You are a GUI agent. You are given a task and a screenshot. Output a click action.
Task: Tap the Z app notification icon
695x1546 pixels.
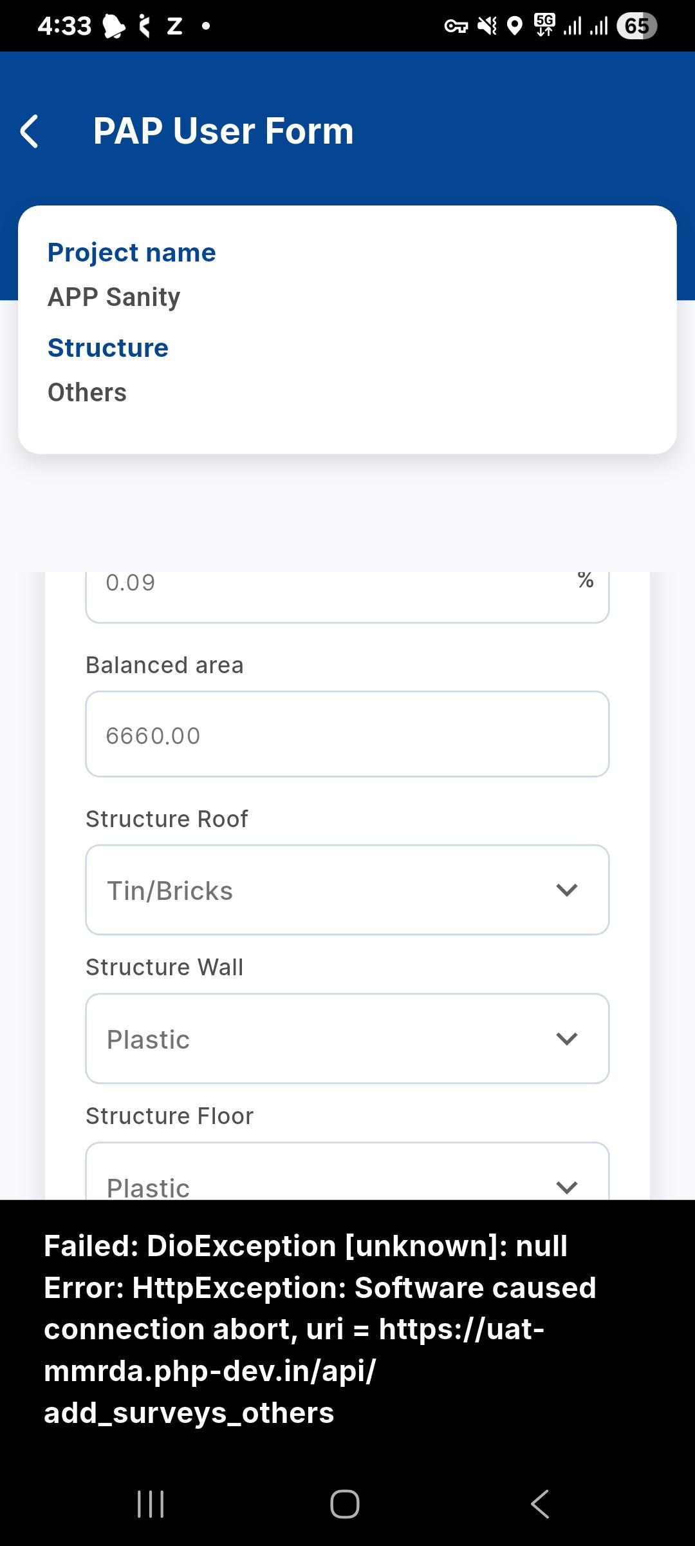coord(174,26)
